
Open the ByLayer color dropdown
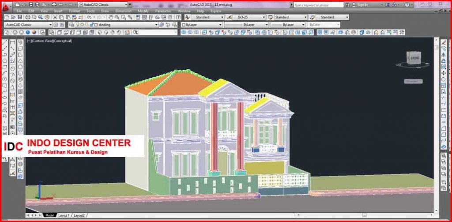220,25
